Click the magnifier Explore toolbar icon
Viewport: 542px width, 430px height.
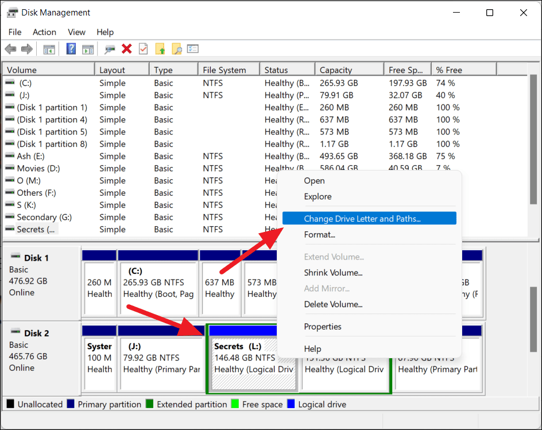pyautogui.click(x=177, y=49)
